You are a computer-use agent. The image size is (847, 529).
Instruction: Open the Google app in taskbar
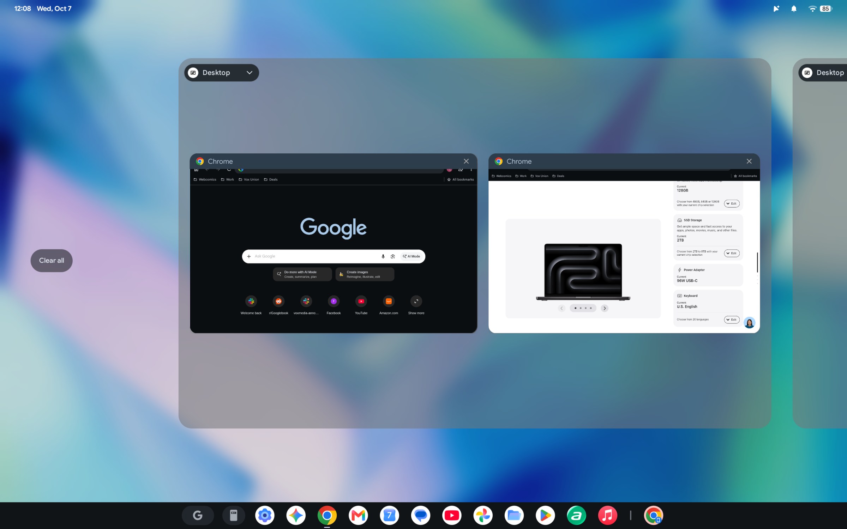click(198, 515)
